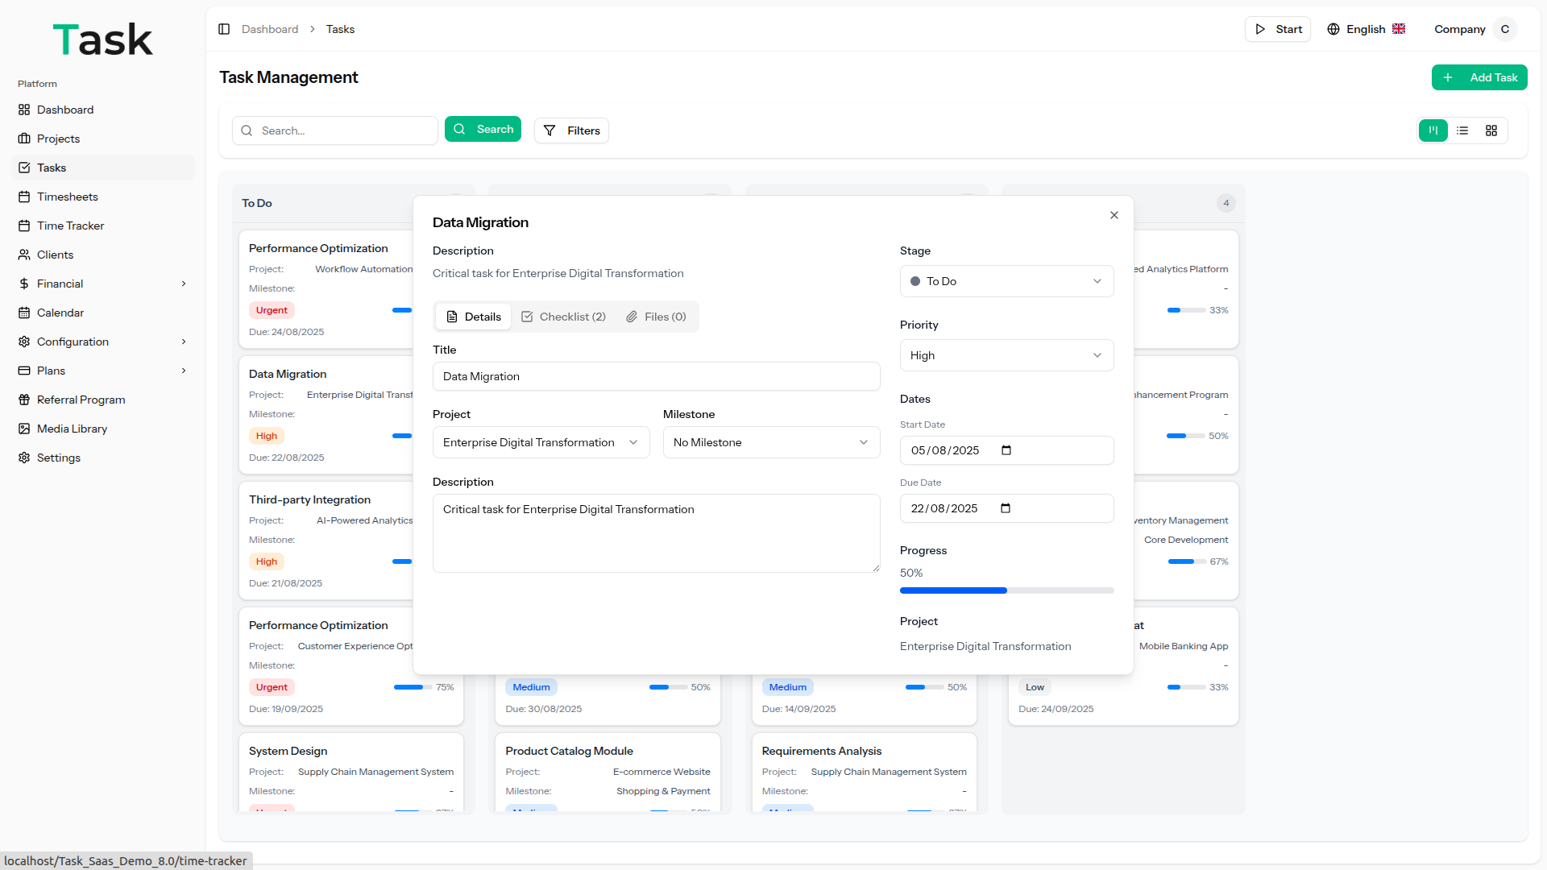Screen dimensions: 1547x870
Task: Select kanban board view icon
Action: click(x=1433, y=130)
